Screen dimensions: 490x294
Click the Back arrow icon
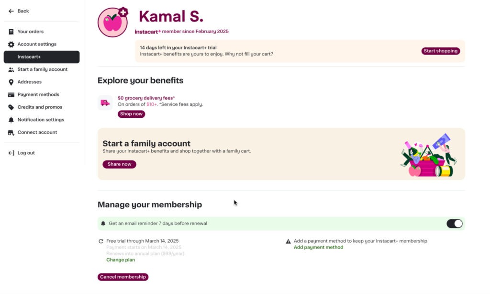click(x=11, y=11)
